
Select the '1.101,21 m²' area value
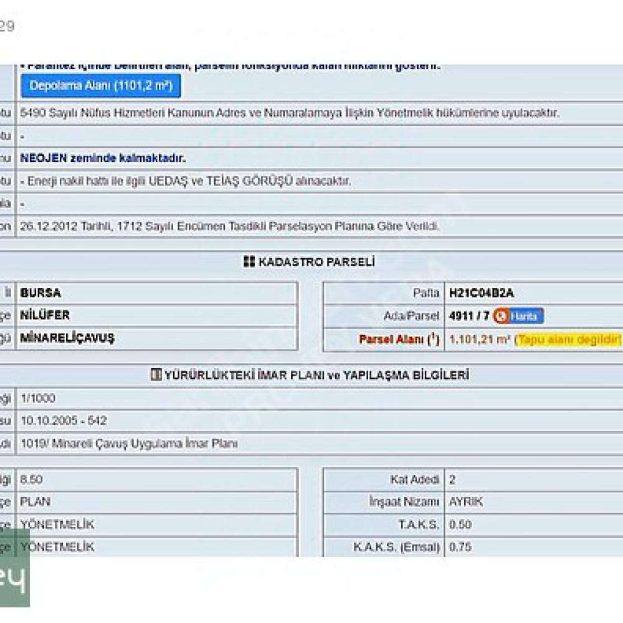click(x=480, y=340)
